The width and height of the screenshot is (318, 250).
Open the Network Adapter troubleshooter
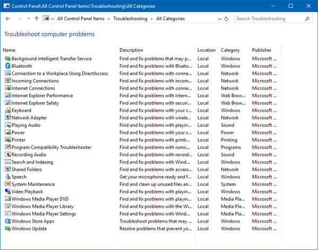tap(29, 118)
